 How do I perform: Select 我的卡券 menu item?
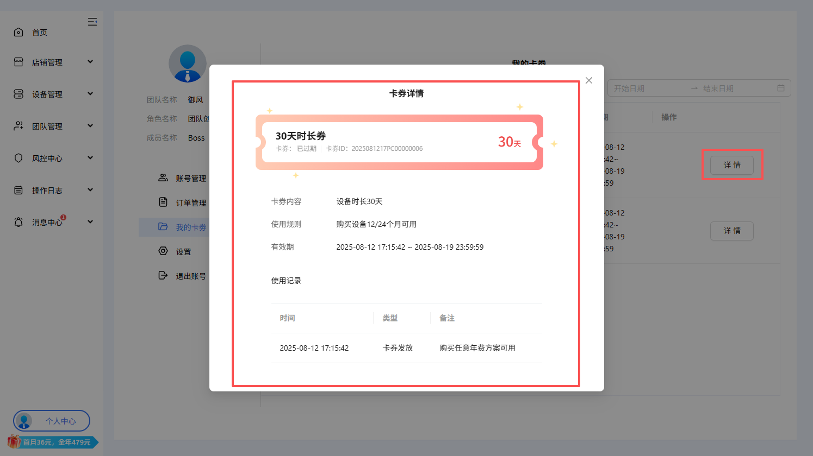tap(190, 227)
